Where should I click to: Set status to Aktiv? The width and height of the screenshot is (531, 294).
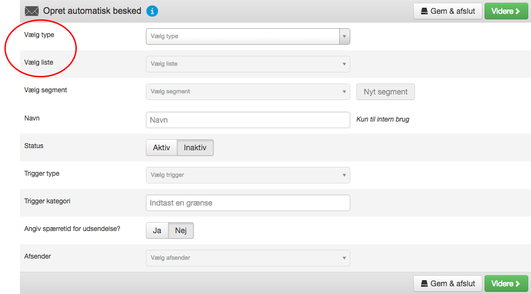coord(161,148)
